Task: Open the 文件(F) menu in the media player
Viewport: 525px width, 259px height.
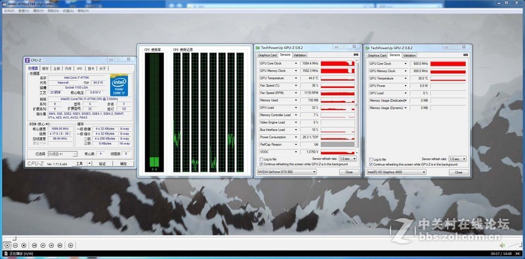Action: click(x=9, y=11)
